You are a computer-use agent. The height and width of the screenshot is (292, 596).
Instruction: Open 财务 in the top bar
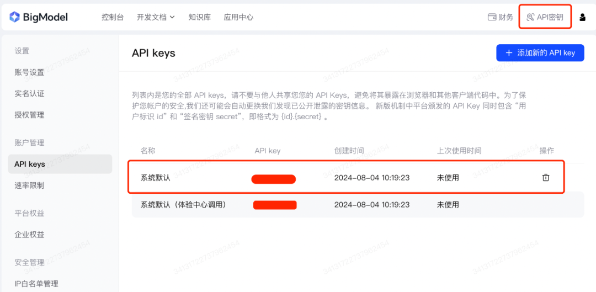click(501, 17)
